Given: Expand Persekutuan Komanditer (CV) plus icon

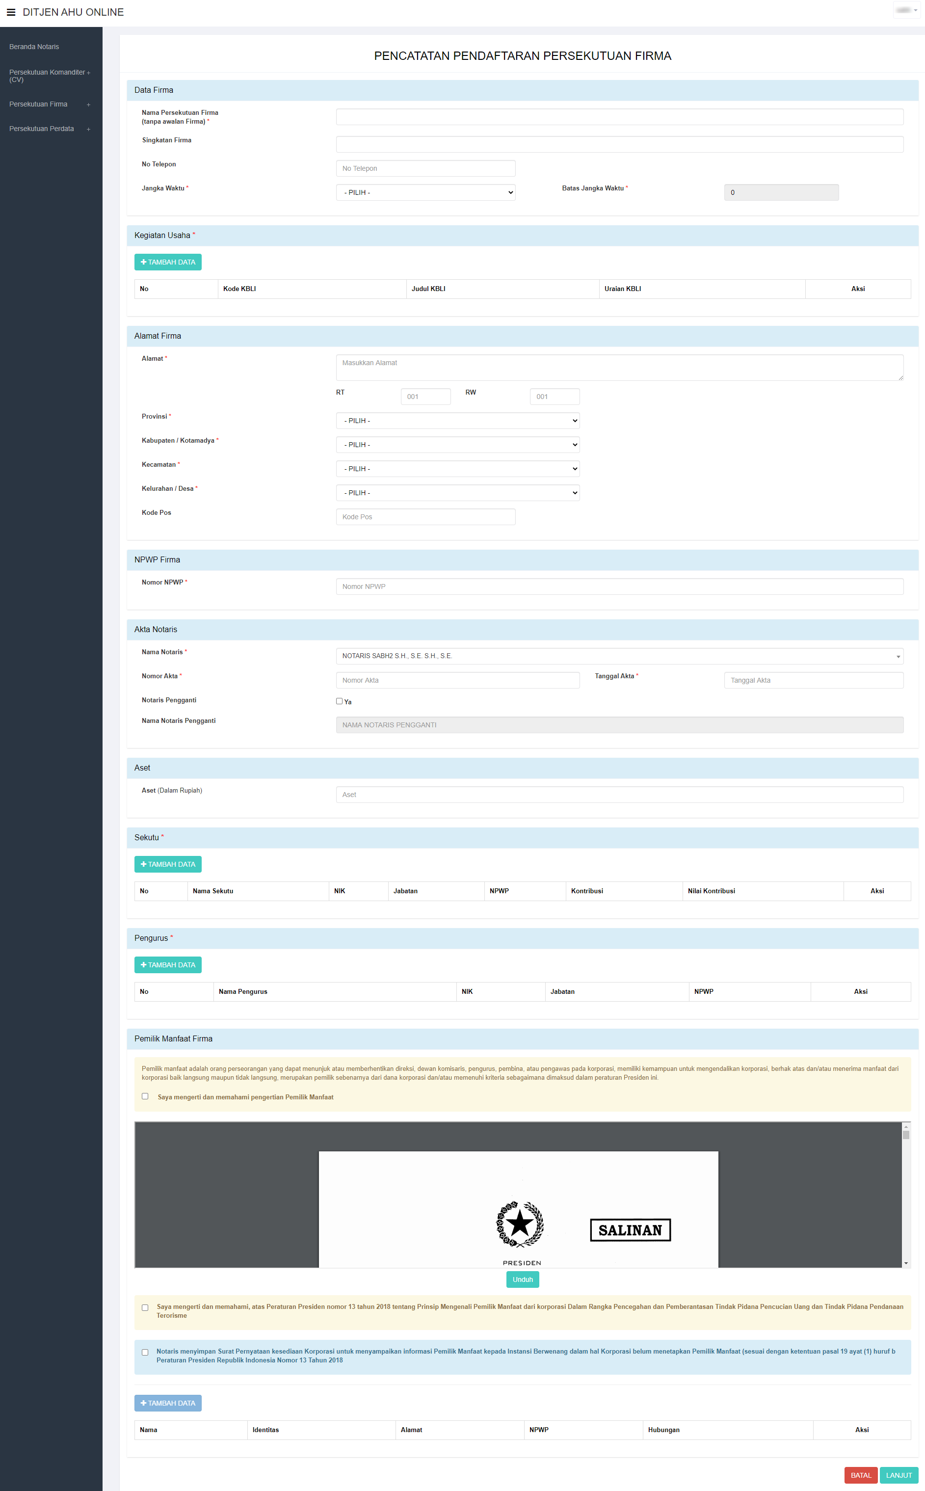Looking at the screenshot, I should (89, 73).
